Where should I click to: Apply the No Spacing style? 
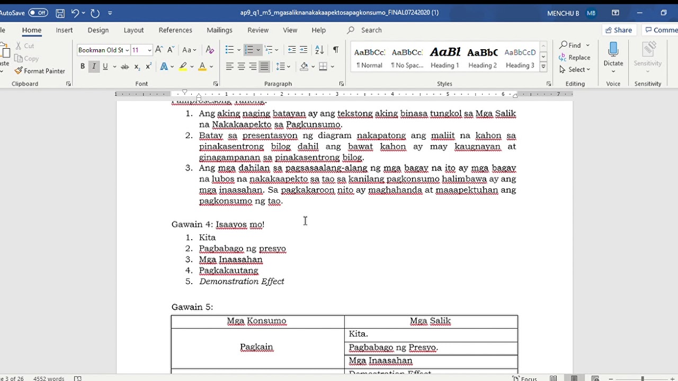407,58
